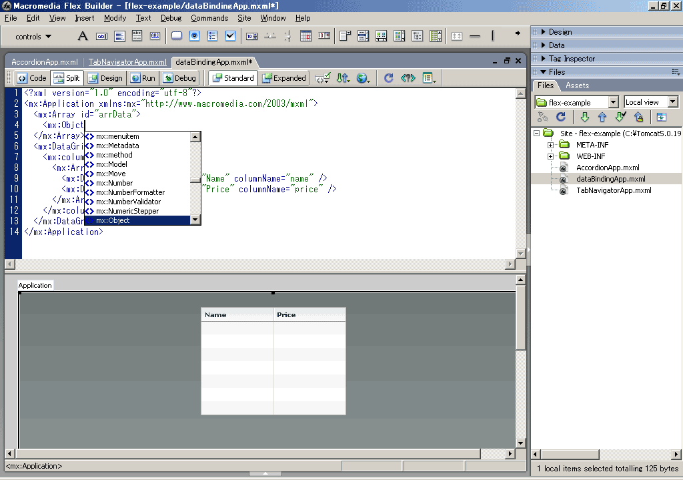The image size is (683, 480).
Task: Click the green-checkmark icon after Expanded
Action: 322,78
